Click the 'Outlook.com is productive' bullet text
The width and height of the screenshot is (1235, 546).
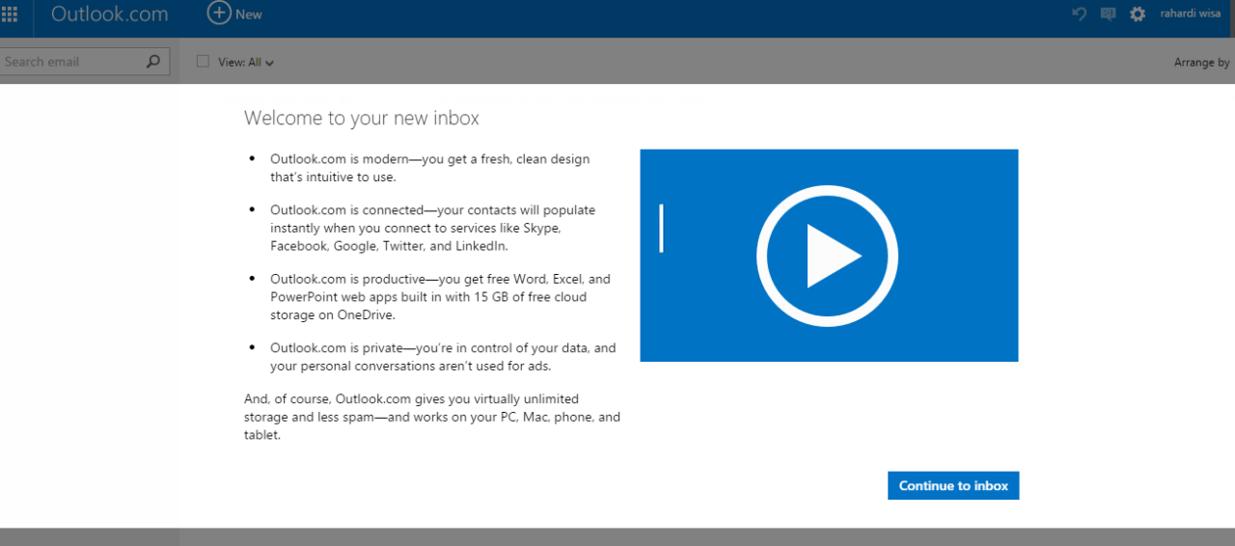440,297
